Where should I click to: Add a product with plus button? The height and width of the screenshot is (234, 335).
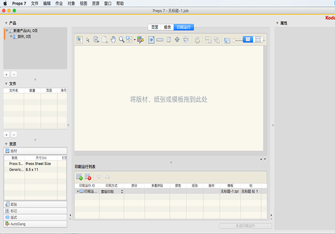(6, 75)
